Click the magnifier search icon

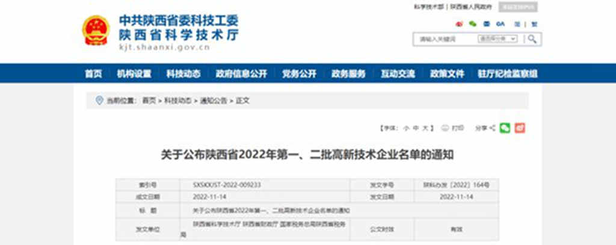pyautogui.click(x=532, y=39)
